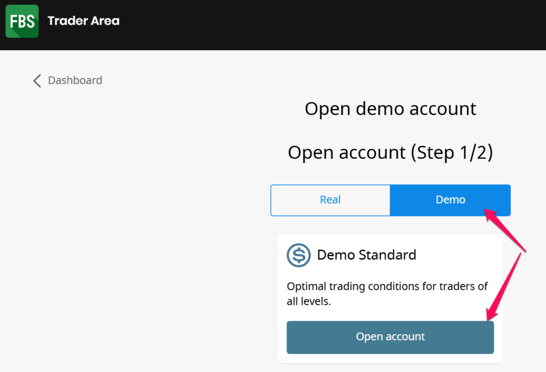Screen dimensions: 546x372
Task: Click the 'Open account (Step 1/2)' heading
Action: [x=390, y=152]
